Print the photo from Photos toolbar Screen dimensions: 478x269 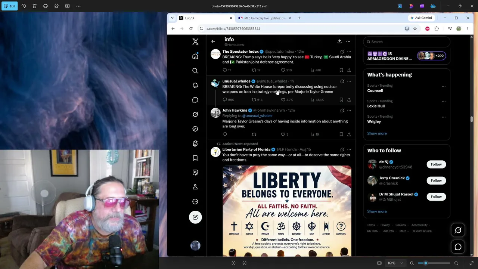point(46,6)
